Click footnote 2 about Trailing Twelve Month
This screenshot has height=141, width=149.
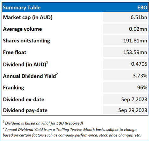click(x=72, y=132)
